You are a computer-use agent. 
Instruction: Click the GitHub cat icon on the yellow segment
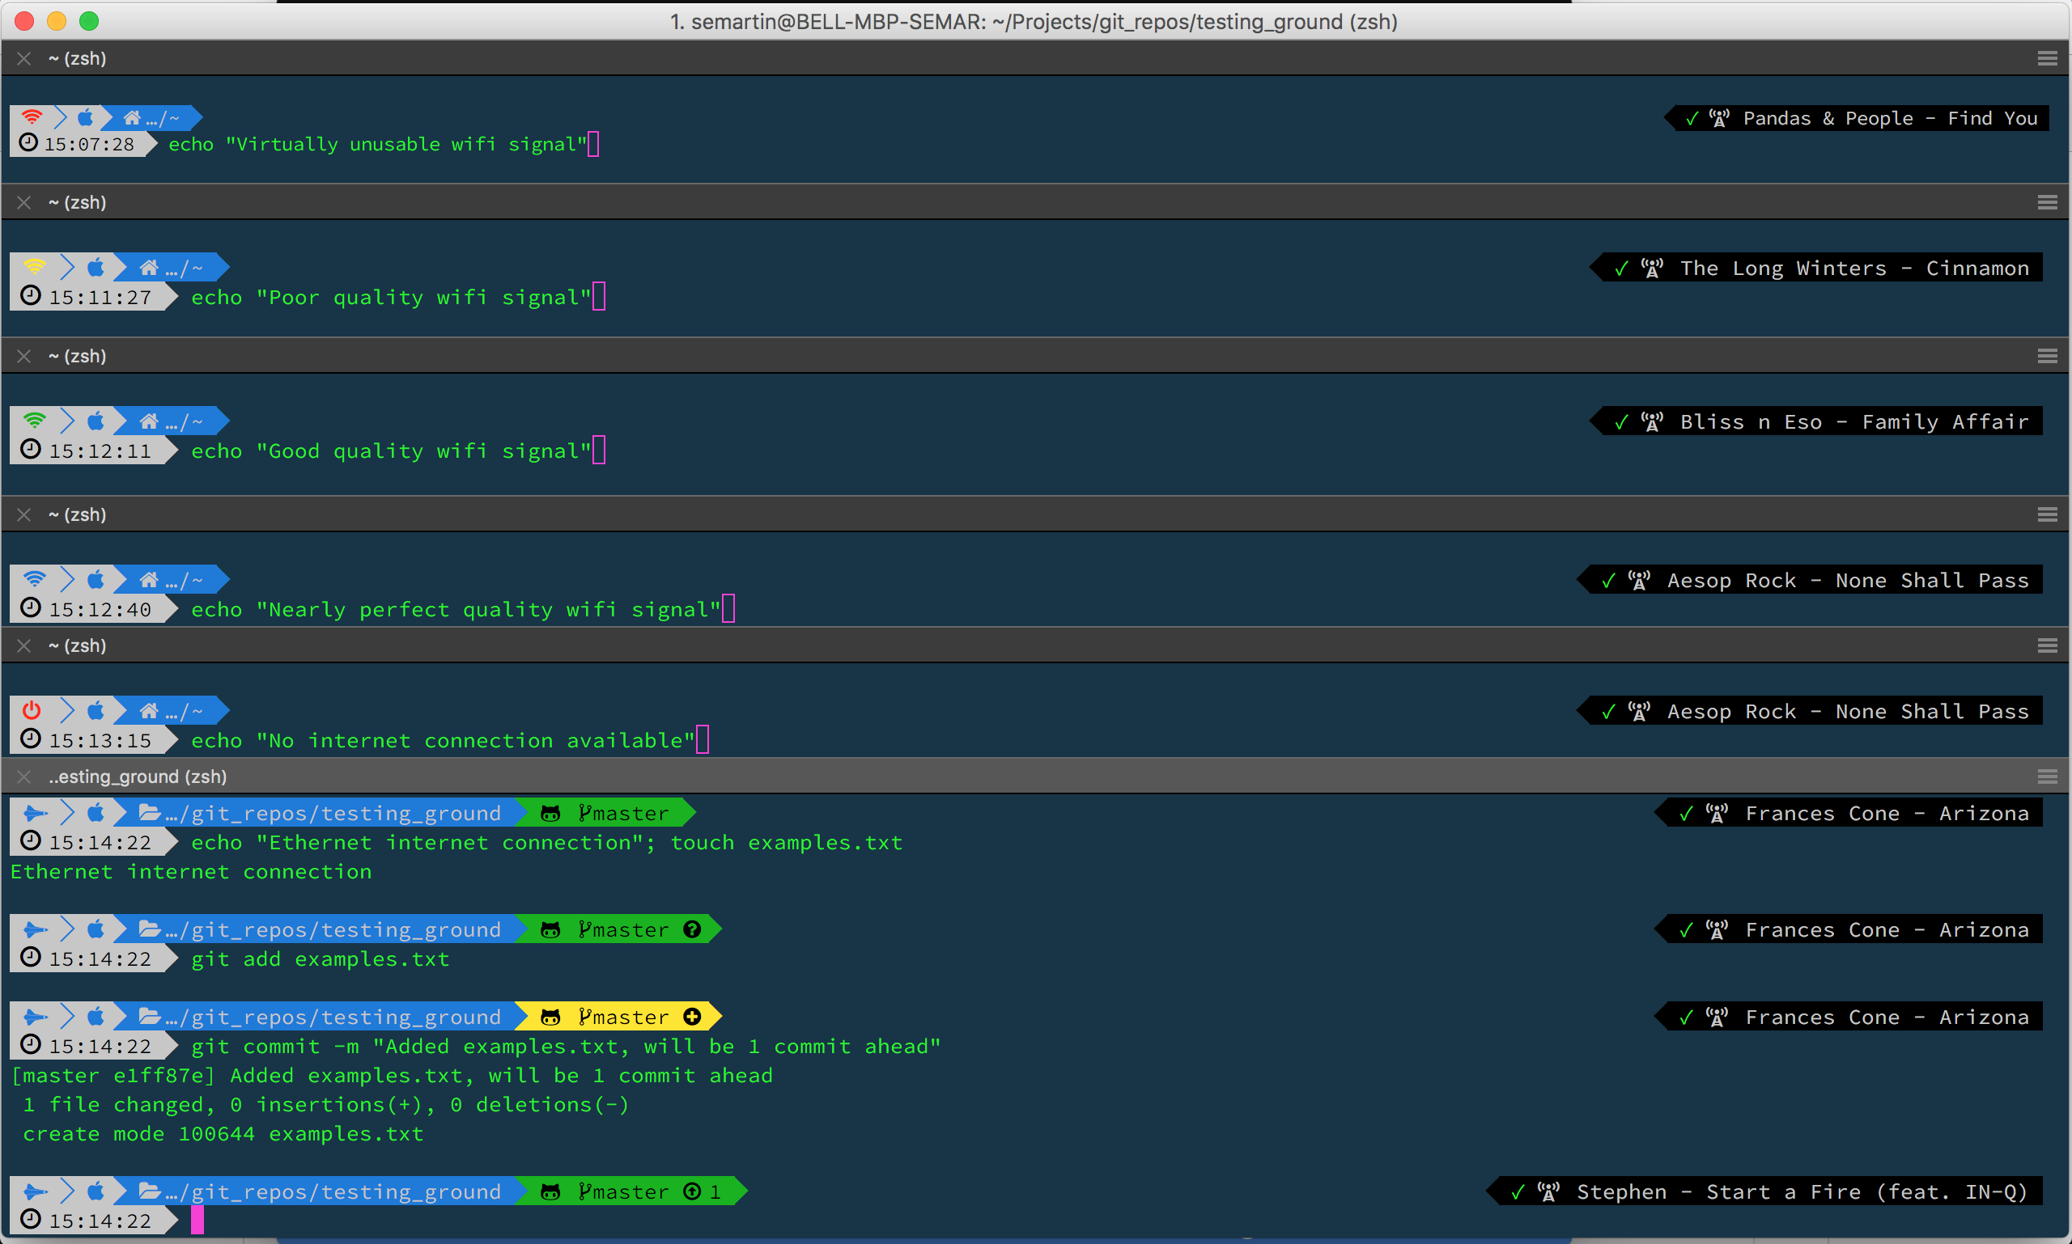[550, 1017]
